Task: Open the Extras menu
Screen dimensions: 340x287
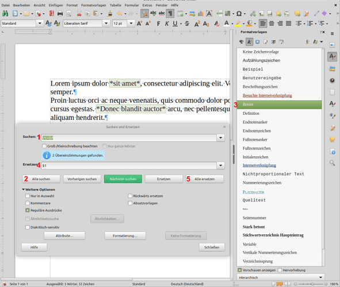Action: (147, 5)
